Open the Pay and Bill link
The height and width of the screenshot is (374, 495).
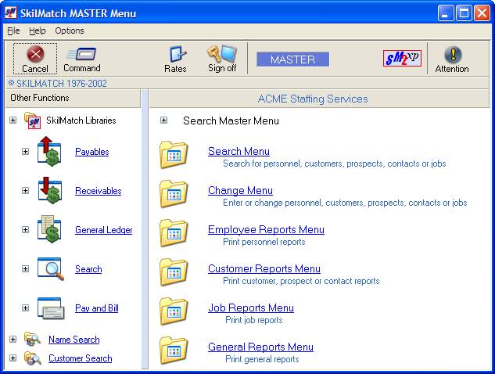pos(97,308)
